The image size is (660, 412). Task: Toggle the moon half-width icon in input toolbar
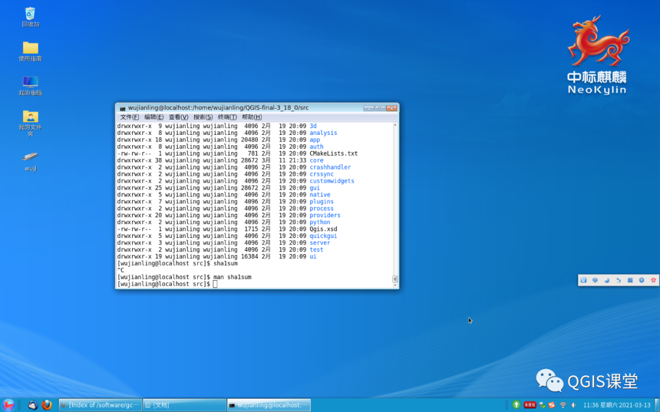point(607,280)
